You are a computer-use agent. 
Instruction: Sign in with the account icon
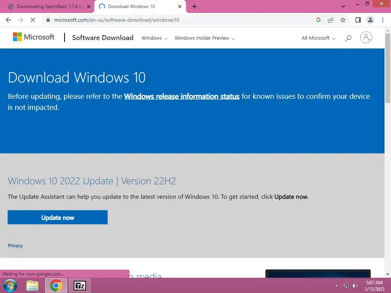pyautogui.click(x=366, y=37)
